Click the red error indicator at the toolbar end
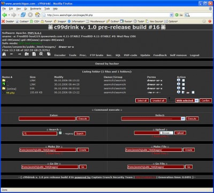The height and width of the screenshot is (193, 214). (210, 21)
